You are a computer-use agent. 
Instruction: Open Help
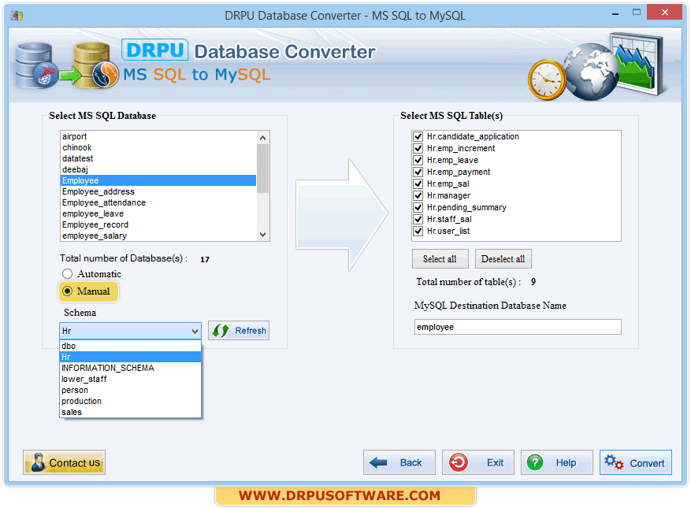[556, 462]
